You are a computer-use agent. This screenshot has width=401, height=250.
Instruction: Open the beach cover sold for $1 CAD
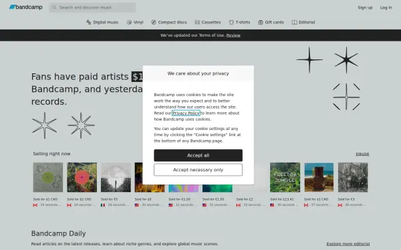pyautogui.click(x=319, y=177)
